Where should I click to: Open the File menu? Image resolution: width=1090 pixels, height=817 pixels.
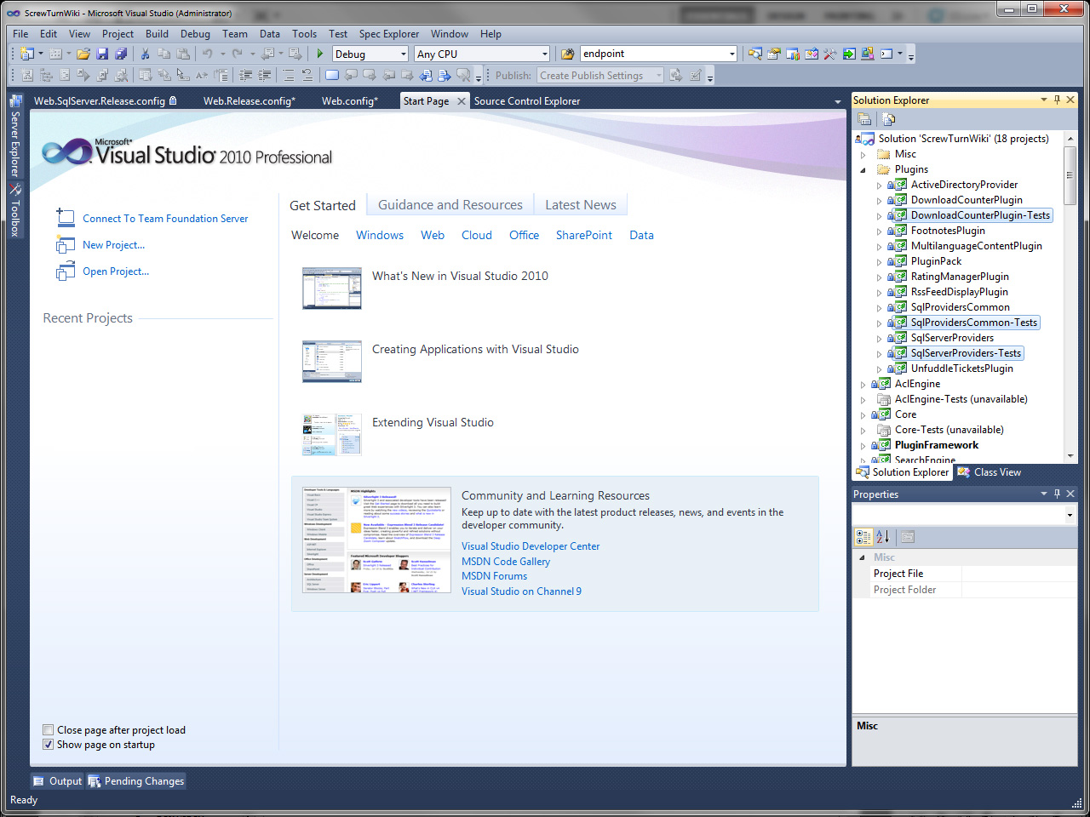tap(20, 34)
